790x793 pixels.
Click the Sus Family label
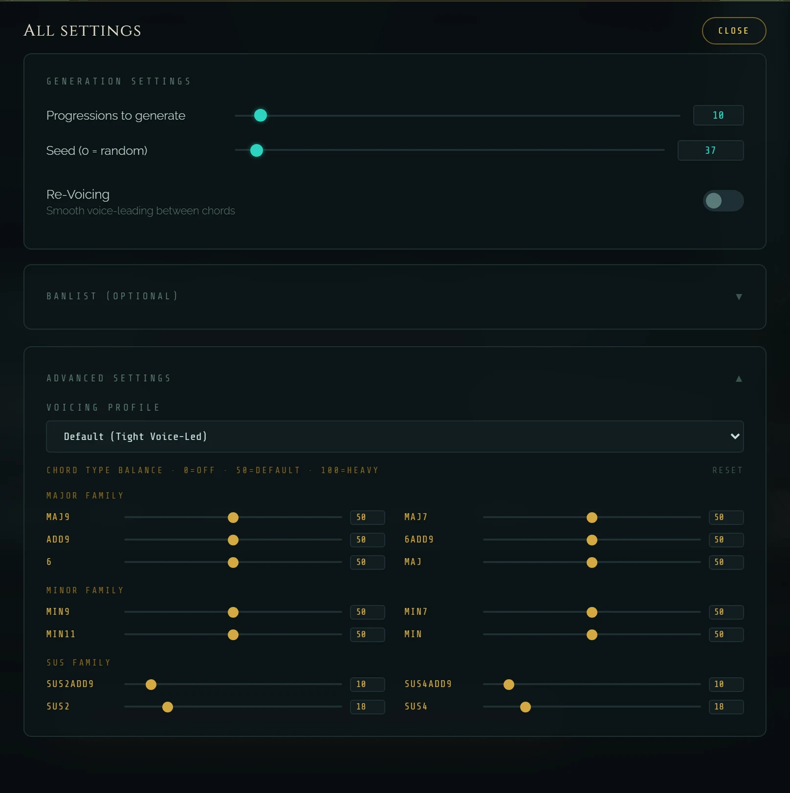point(79,663)
